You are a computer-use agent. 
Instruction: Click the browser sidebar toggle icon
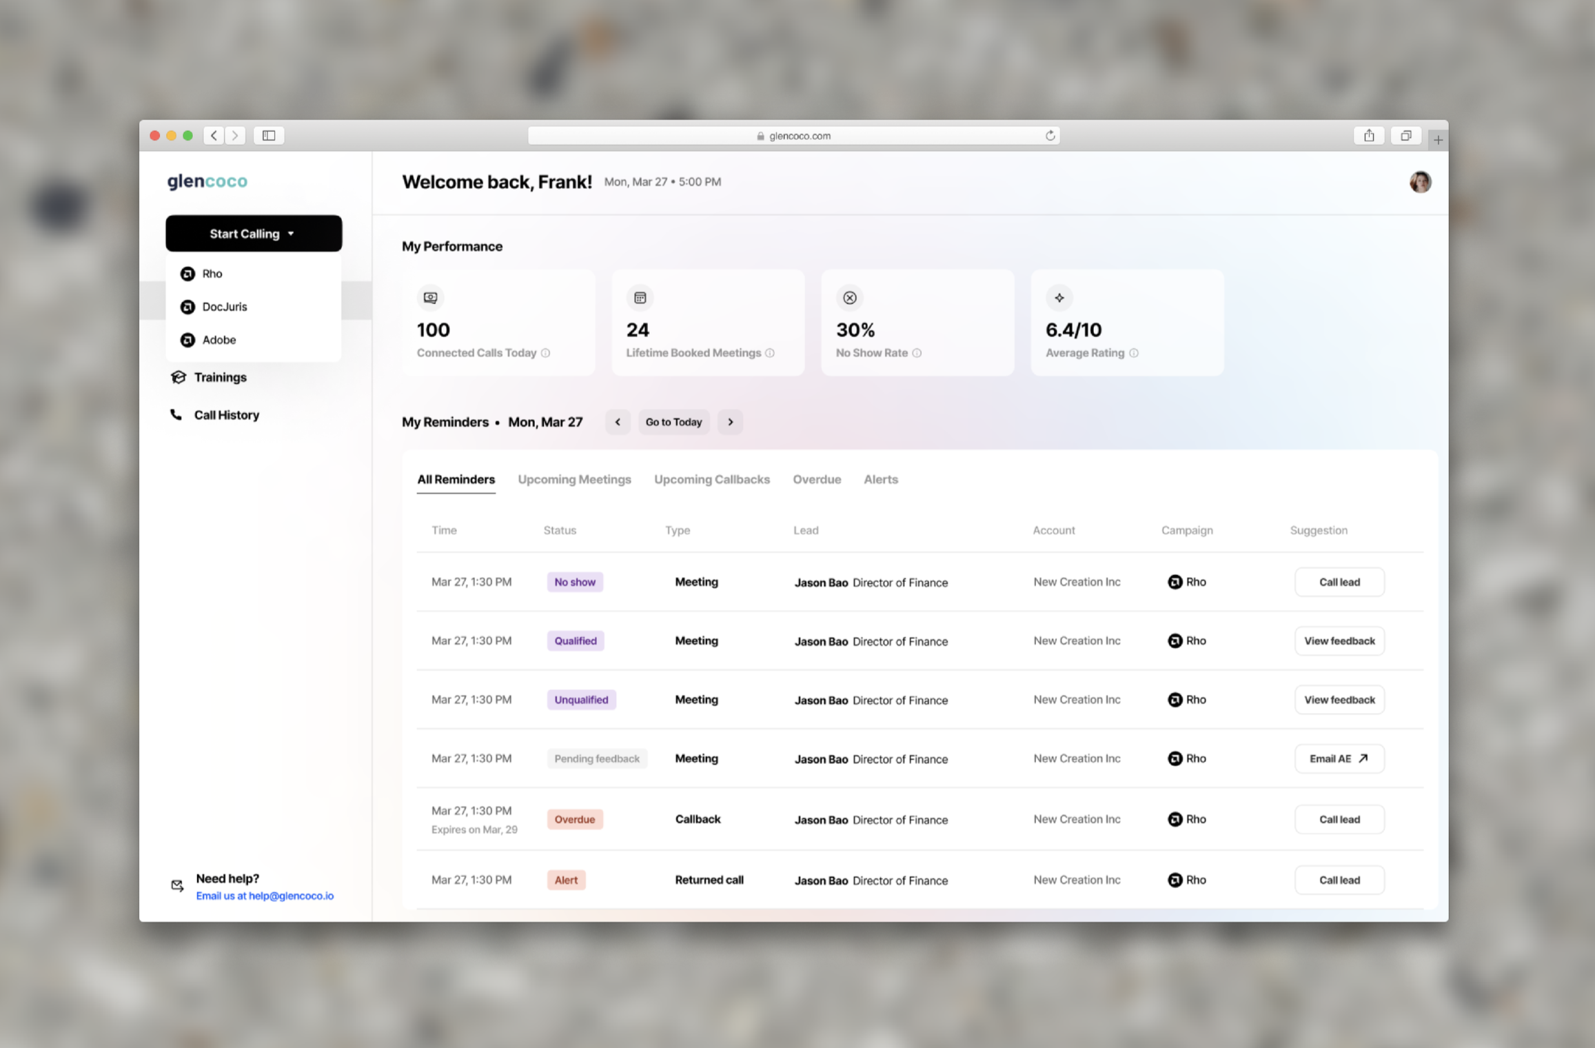(269, 136)
